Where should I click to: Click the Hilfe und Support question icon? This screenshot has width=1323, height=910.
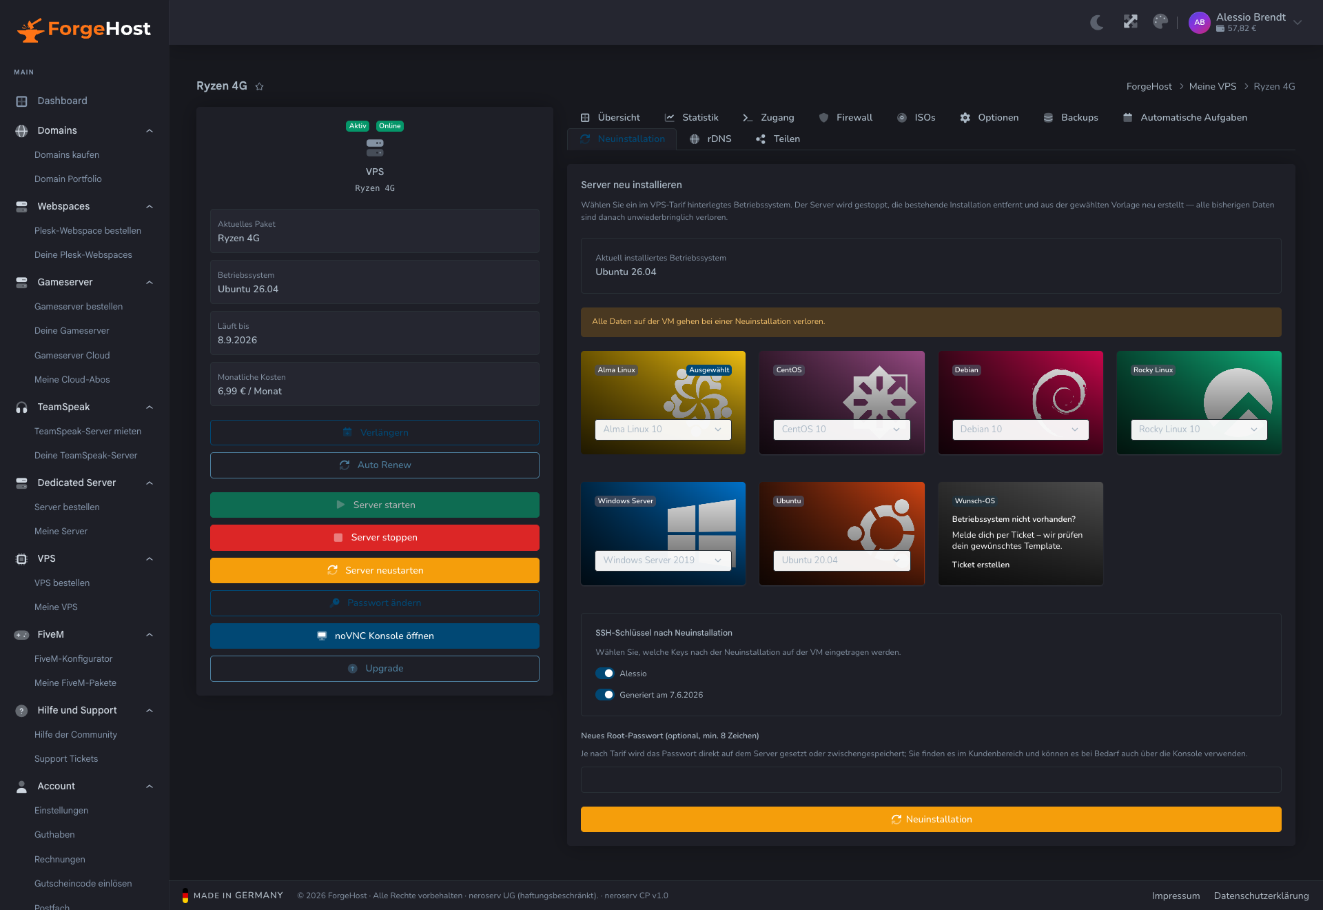[x=21, y=710]
